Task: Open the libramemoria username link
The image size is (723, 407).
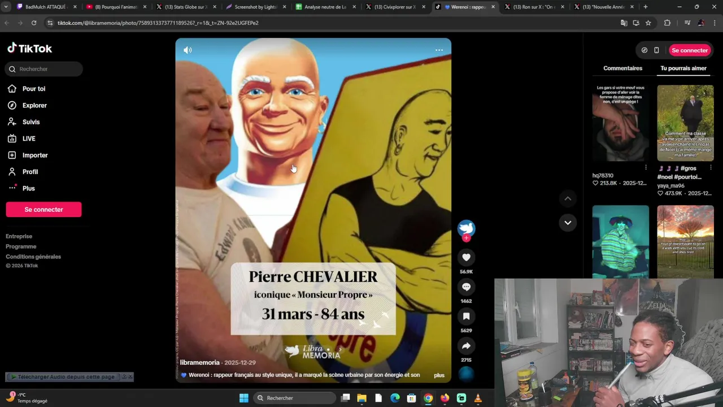Action: click(200, 362)
